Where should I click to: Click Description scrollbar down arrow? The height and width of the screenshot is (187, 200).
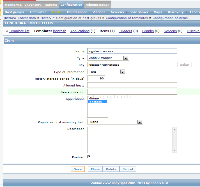point(174,150)
